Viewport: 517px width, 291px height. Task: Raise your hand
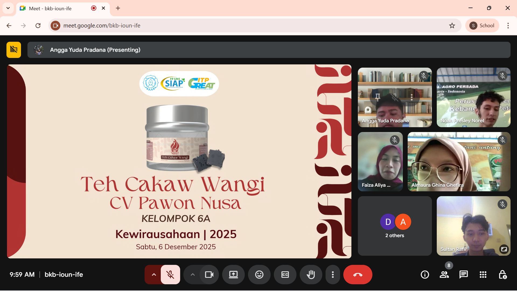(x=311, y=275)
